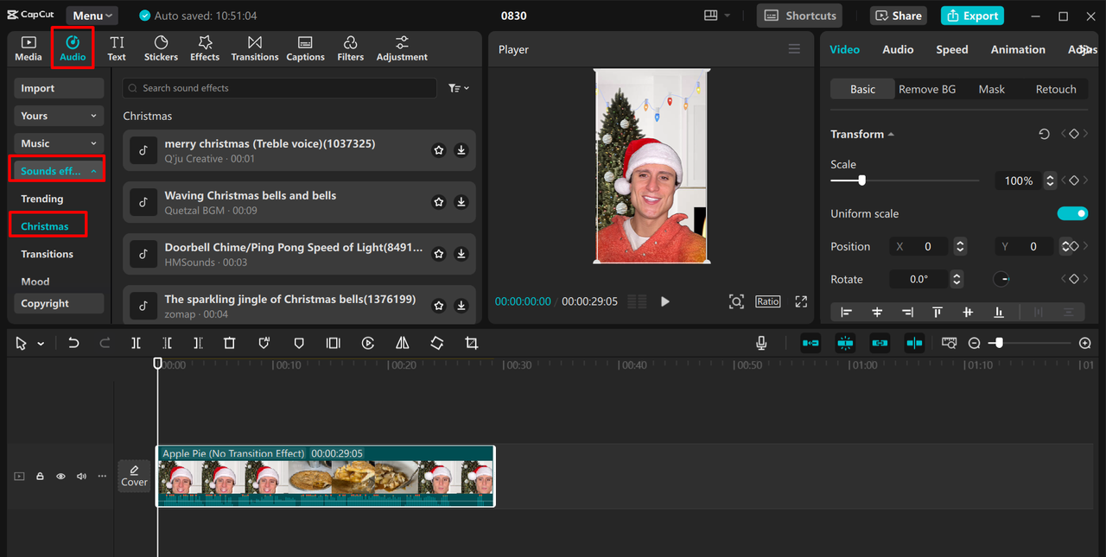
Task: Click the player focus zoom icon
Action: pyautogui.click(x=736, y=301)
